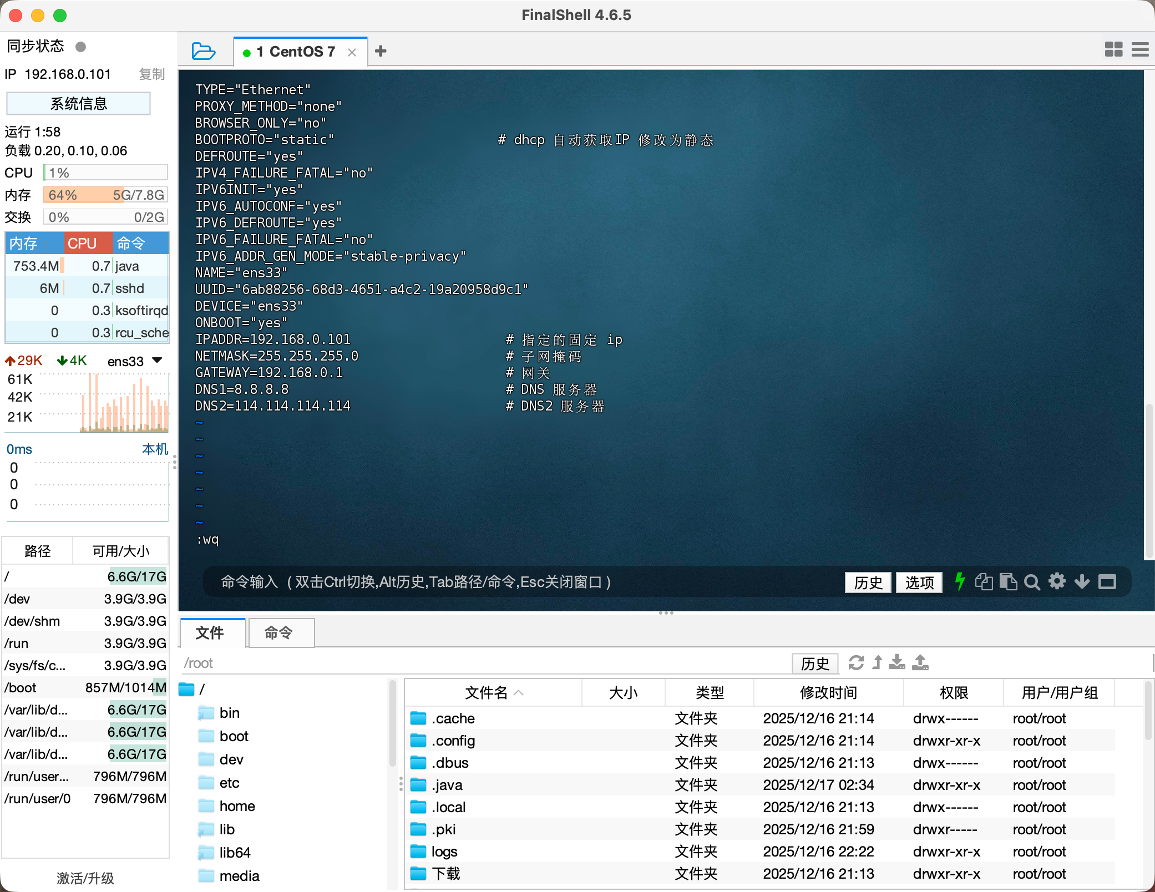Image resolution: width=1155 pixels, height=892 pixels.
Task: Click the download file icon
Action: 896,663
